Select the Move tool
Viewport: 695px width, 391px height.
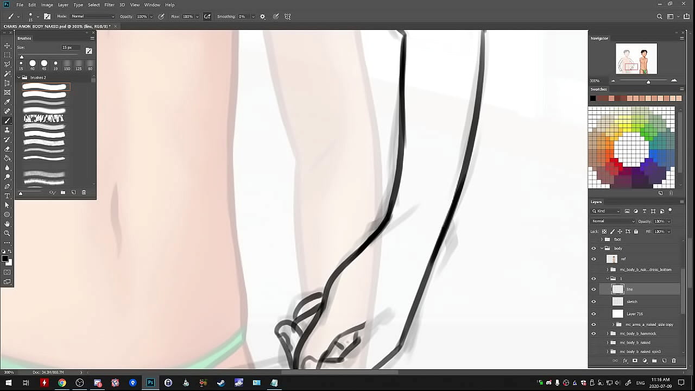coord(7,46)
